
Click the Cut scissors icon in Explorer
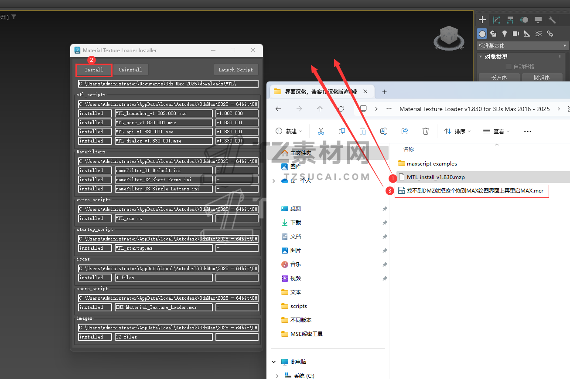(321, 131)
